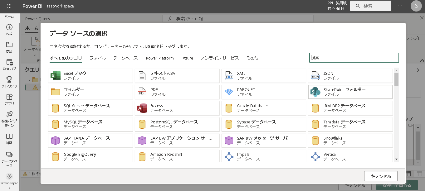Click the Power BI top 検索 box
The height and width of the screenshot is (191, 425).
[x=370, y=6]
